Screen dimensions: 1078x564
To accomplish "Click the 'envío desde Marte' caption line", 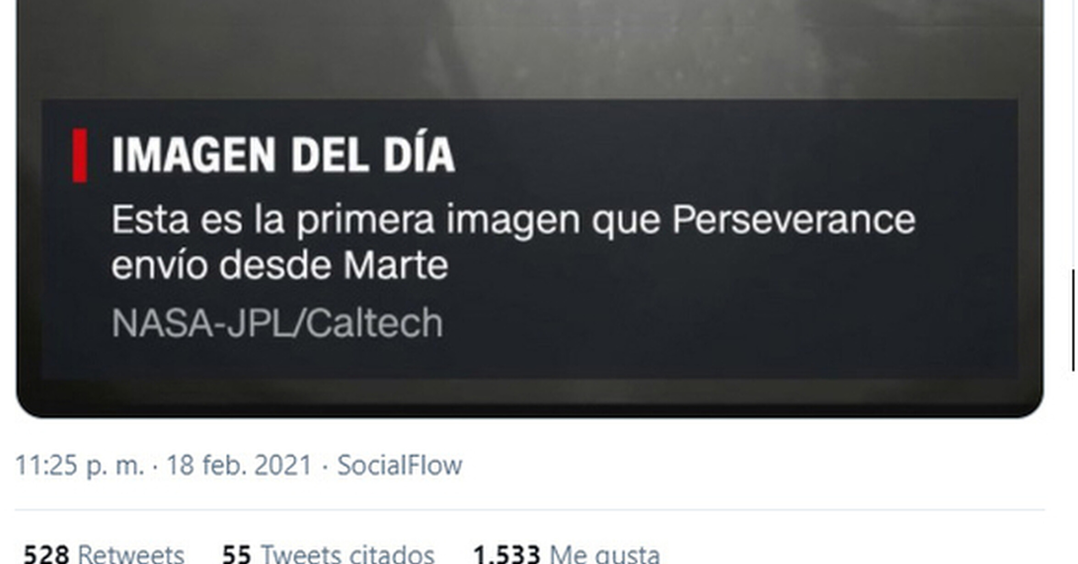I will [x=280, y=265].
